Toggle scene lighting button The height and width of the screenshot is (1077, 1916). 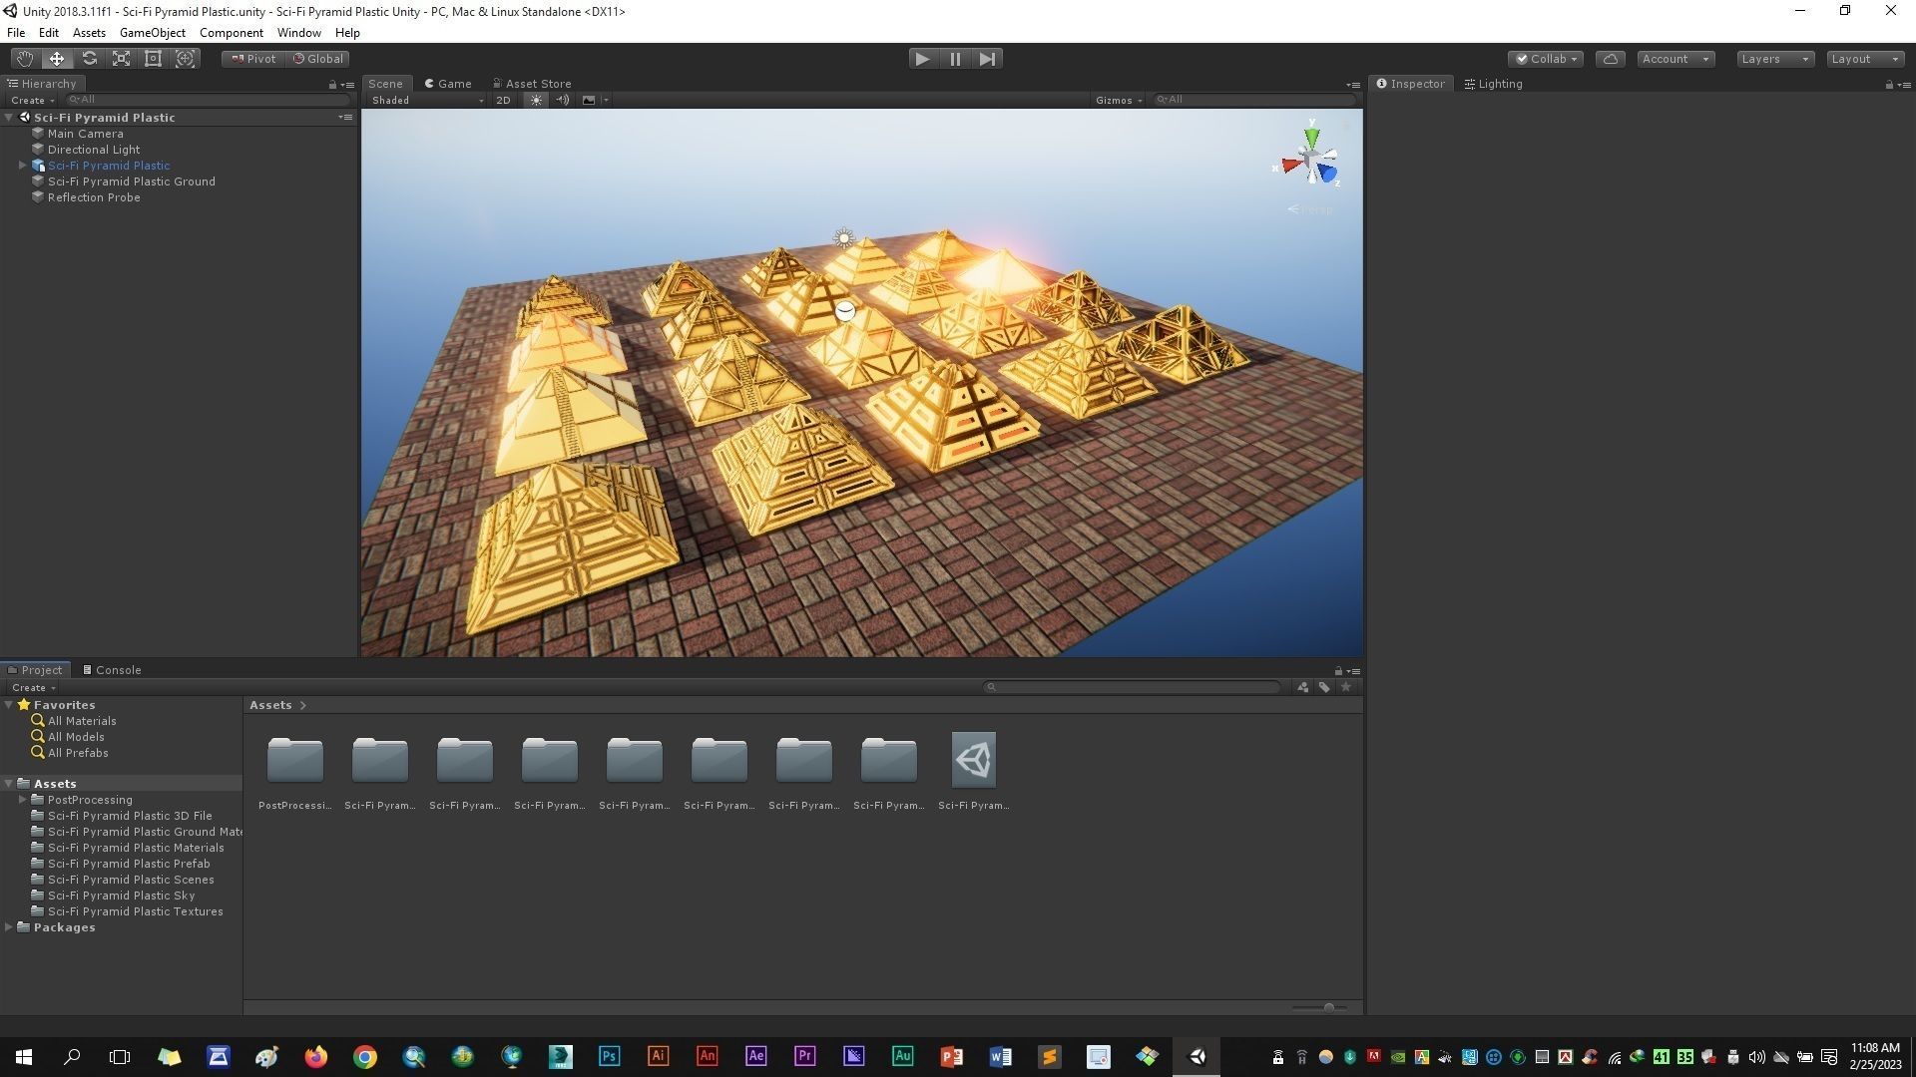[536, 100]
